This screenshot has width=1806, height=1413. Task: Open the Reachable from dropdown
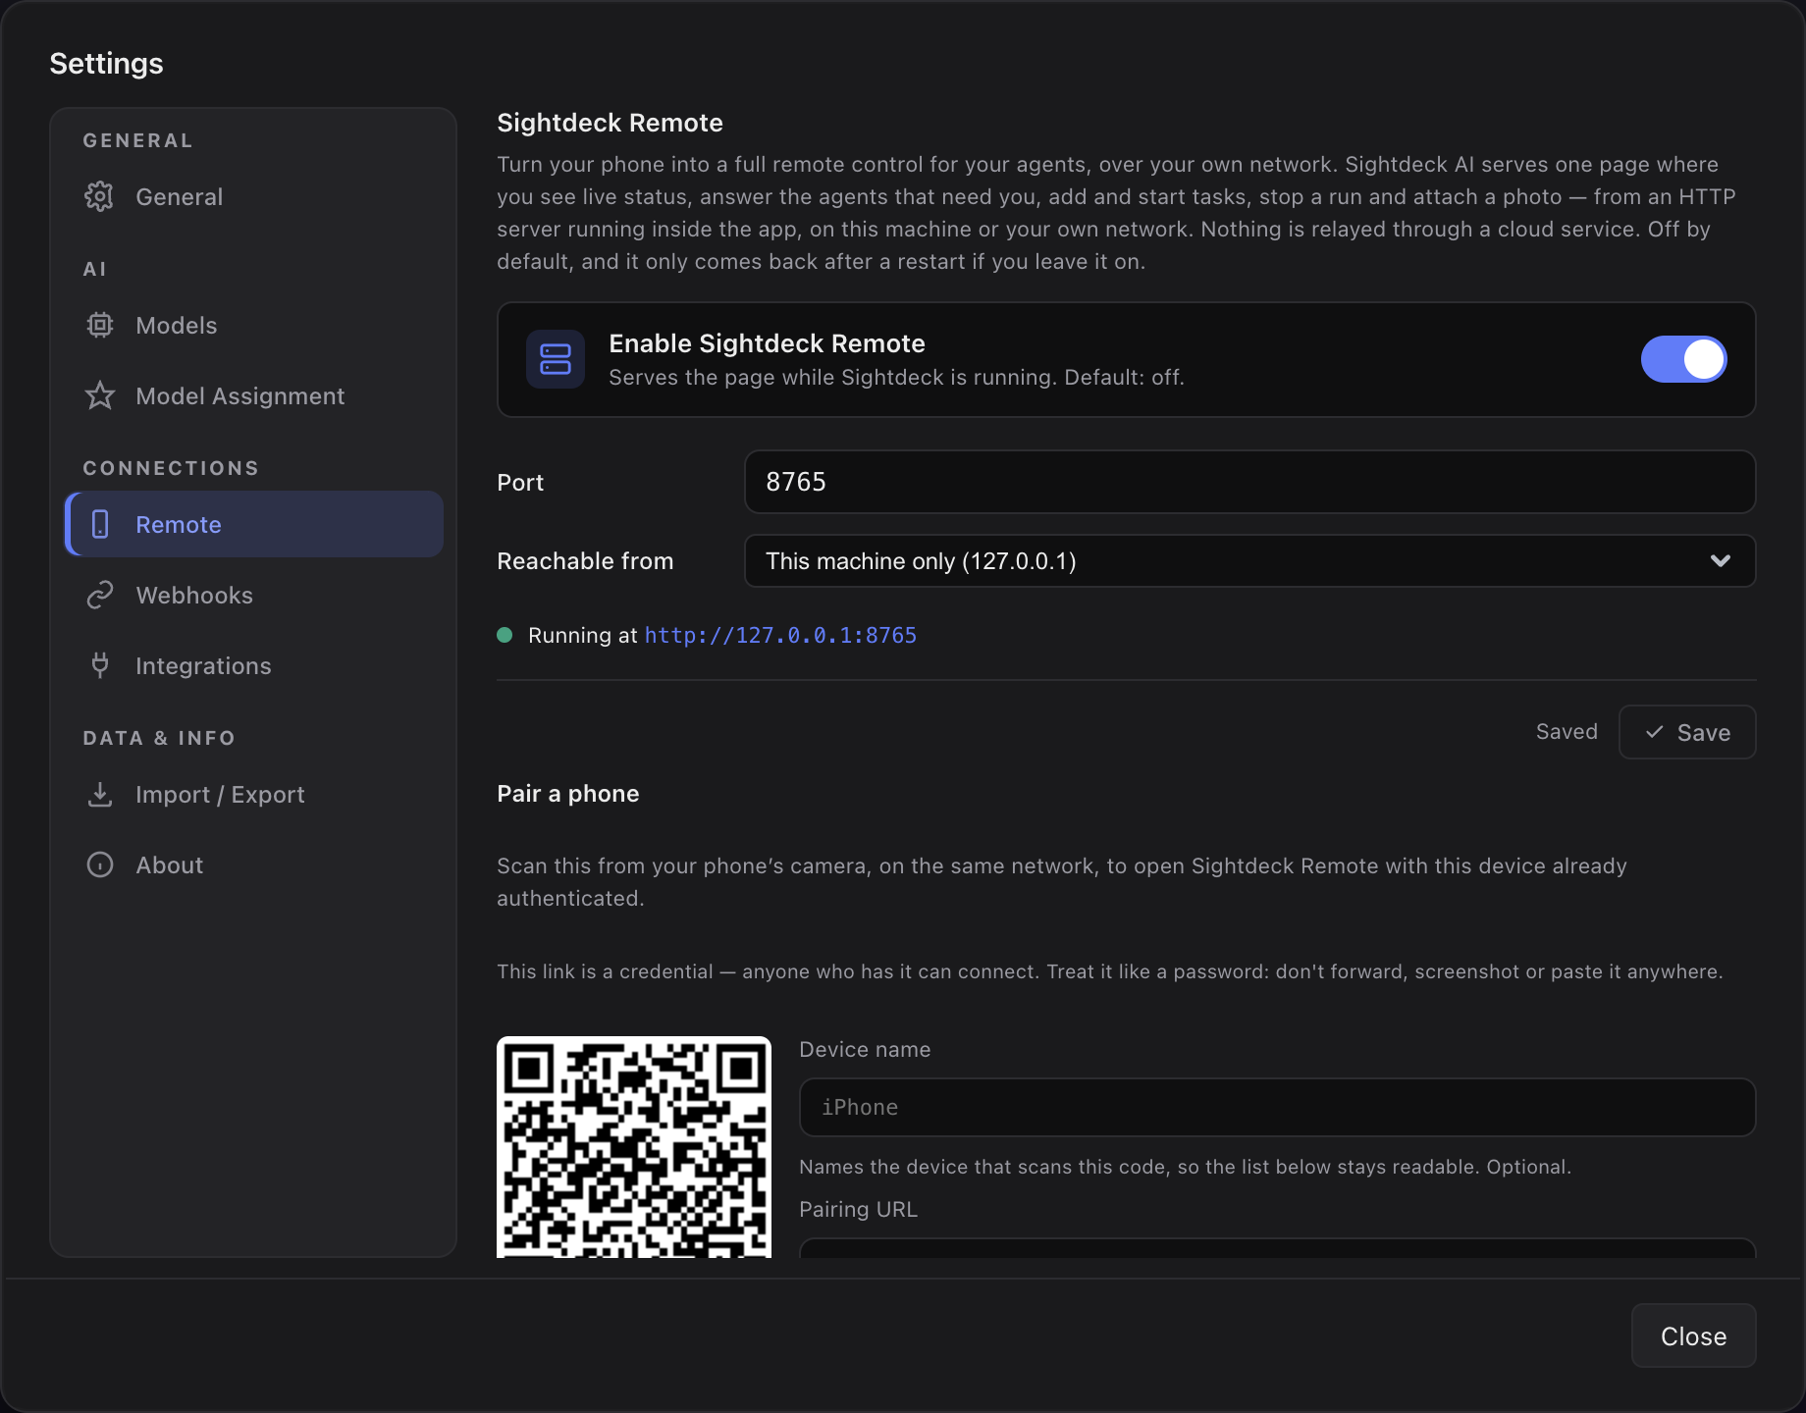click(1249, 561)
